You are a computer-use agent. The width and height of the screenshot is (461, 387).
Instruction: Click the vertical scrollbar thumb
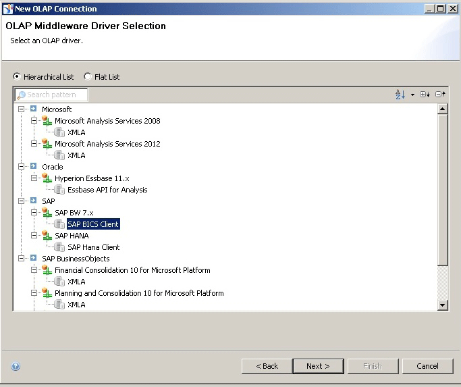(x=442, y=190)
